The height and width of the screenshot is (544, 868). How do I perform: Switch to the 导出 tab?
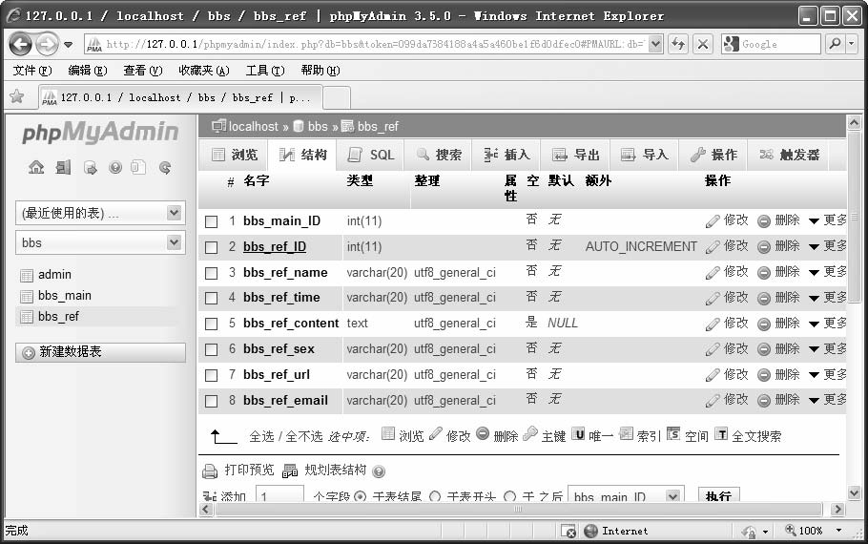coord(576,156)
